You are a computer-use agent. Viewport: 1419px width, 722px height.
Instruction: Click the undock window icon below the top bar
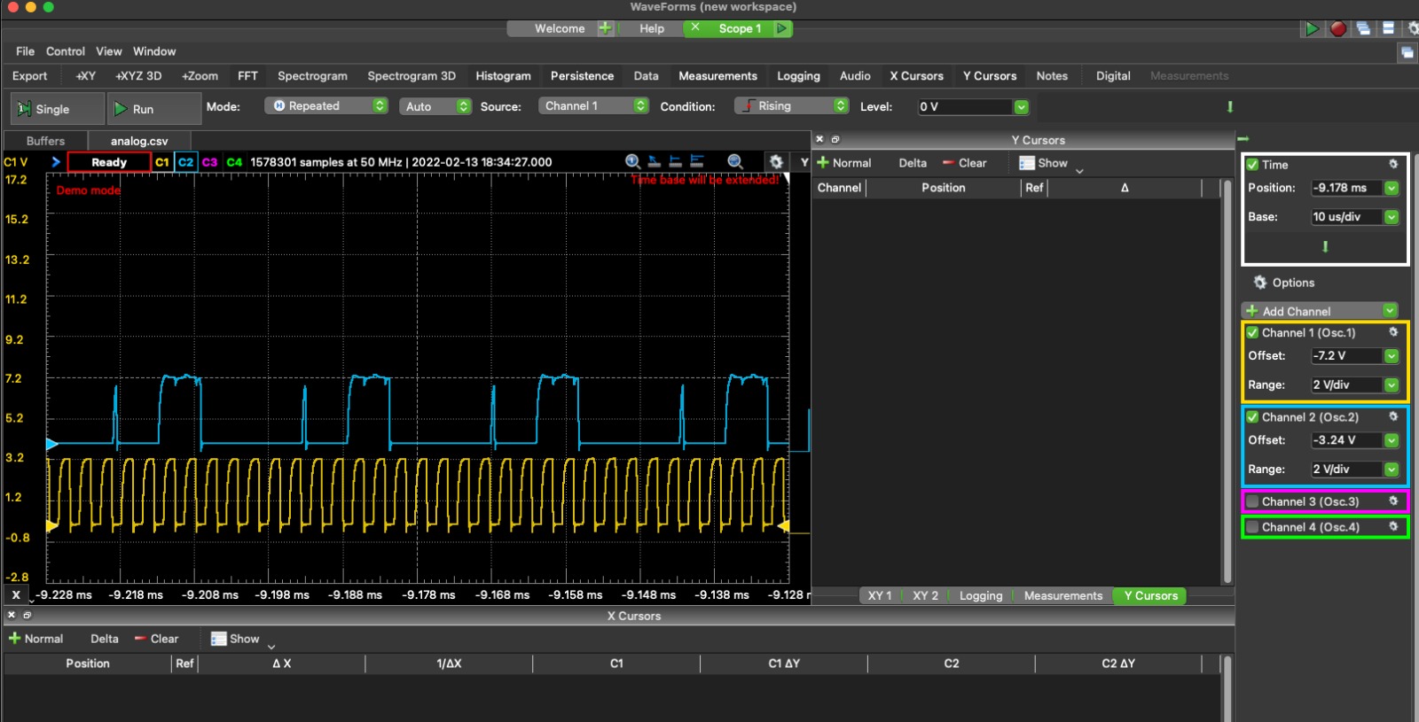[x=1407, y=52]
